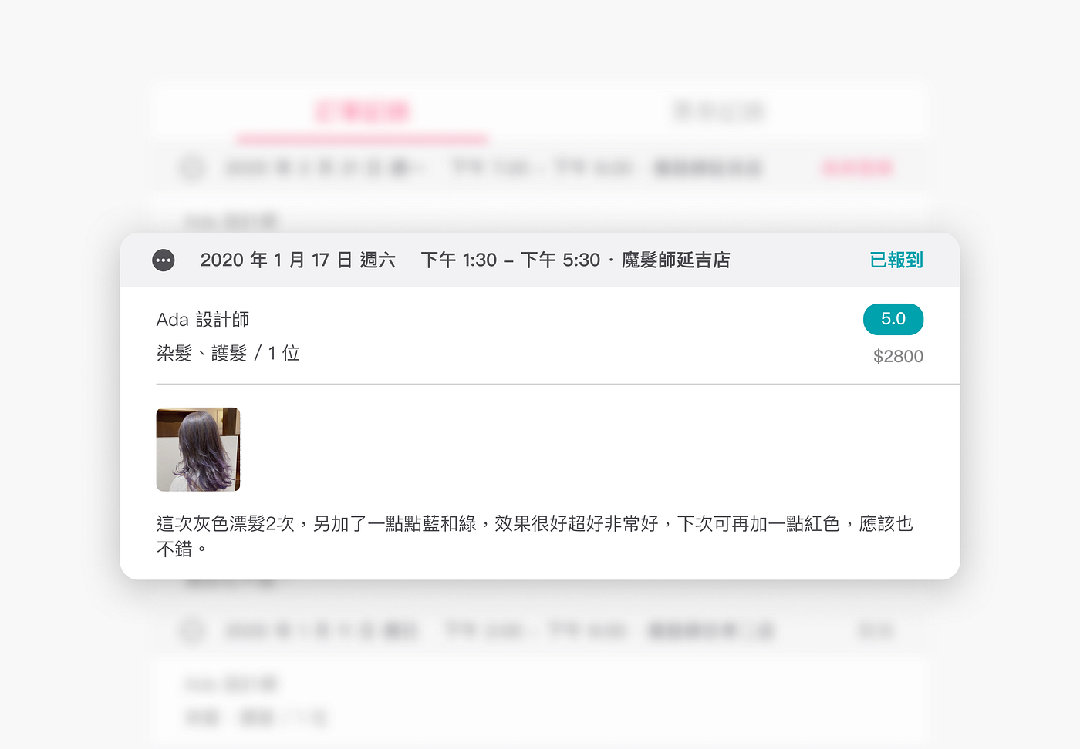This screenshot has height=749, width=1080.
Task: Open the blurred bold store name in lower row
Action: [710, 631]
